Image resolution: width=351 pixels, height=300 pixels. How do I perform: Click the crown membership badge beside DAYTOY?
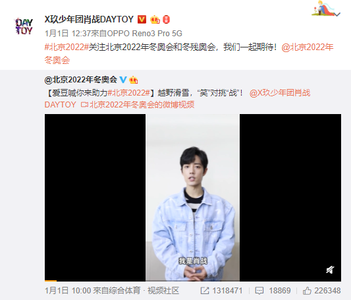tap(155, 20)
